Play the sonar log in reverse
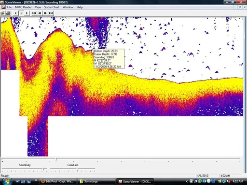 (15, 13)
